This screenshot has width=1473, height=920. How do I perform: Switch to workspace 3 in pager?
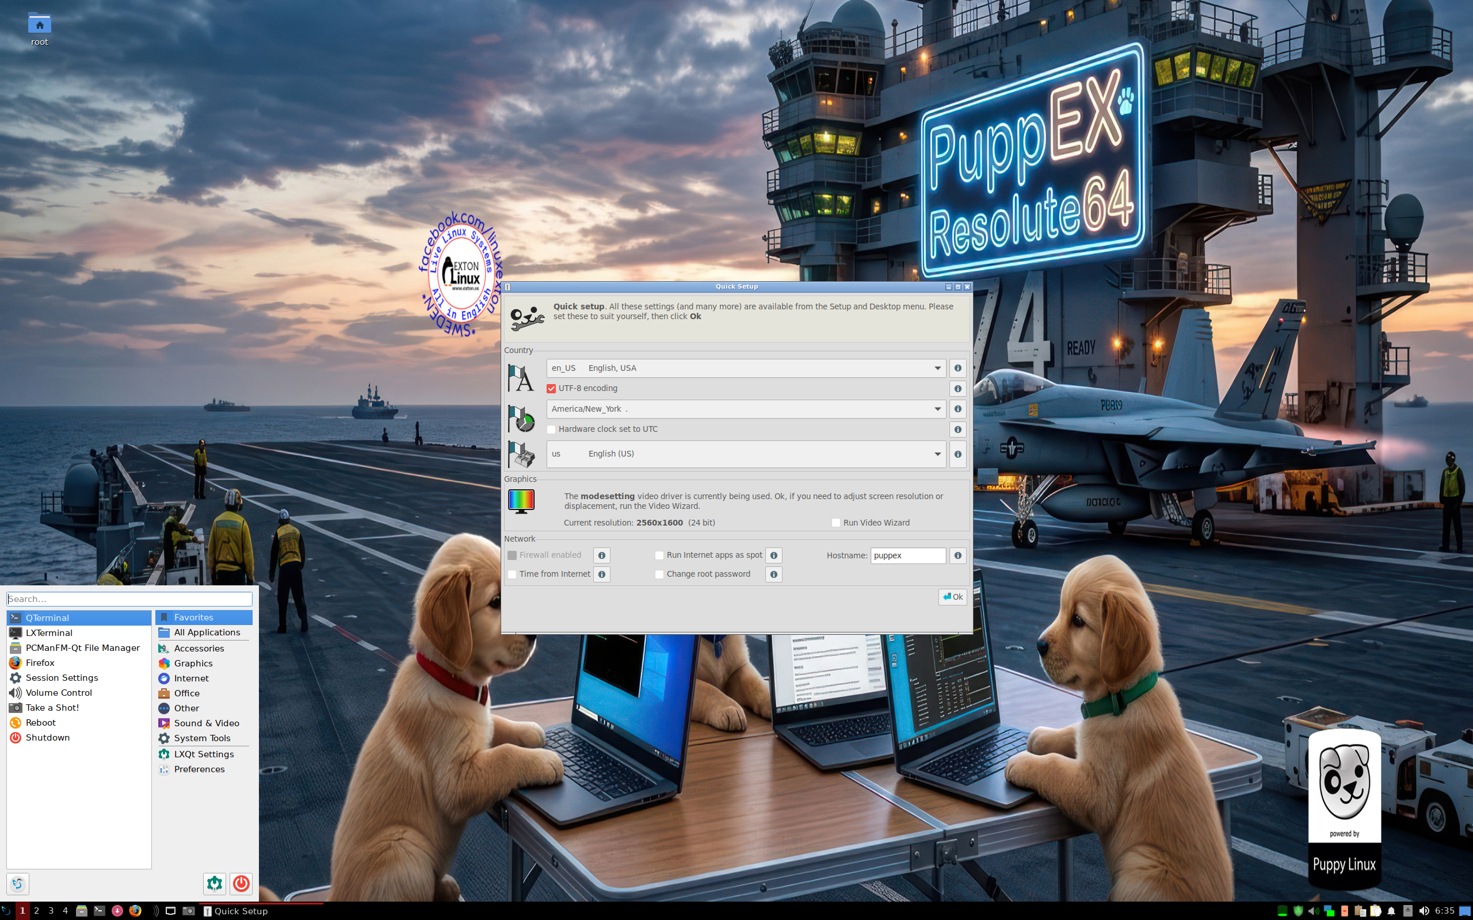[x=51, y=911]
